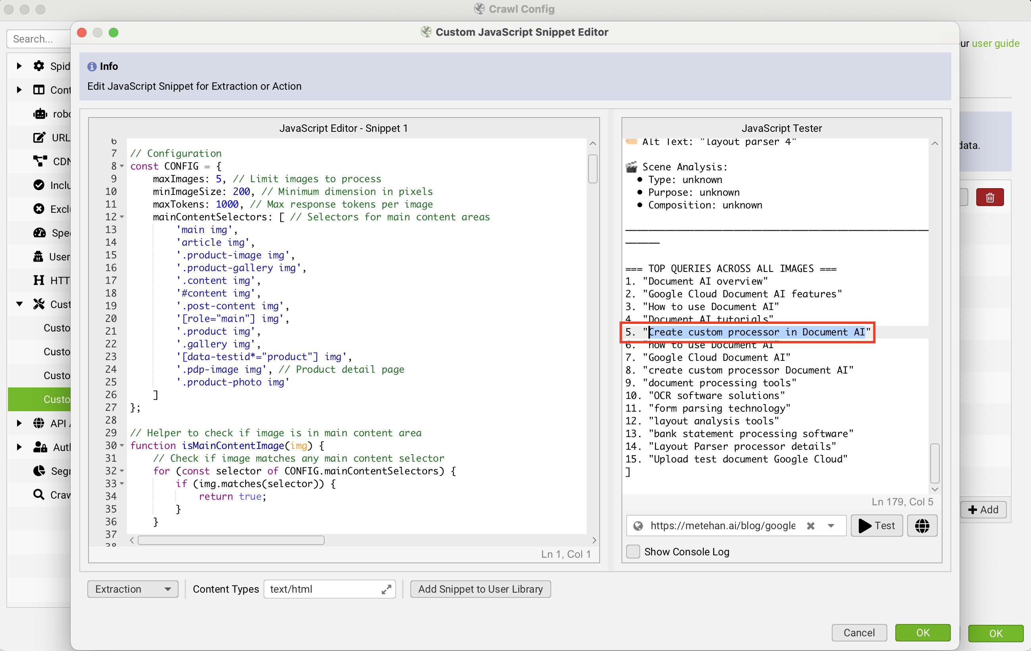1031x651 pixels.
Task: Click the Crawl Analysis magnifier icon
Action: click(39, 495)
